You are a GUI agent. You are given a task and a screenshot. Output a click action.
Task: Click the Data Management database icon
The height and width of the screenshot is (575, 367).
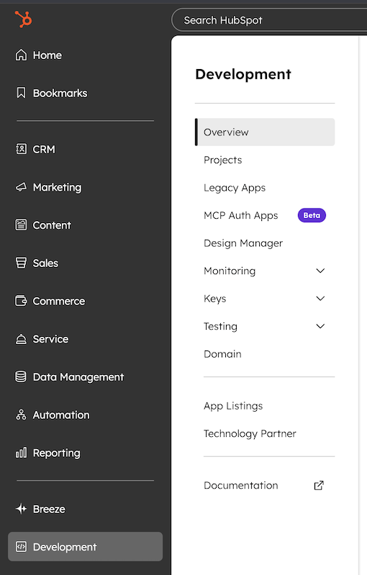[21, 376]
